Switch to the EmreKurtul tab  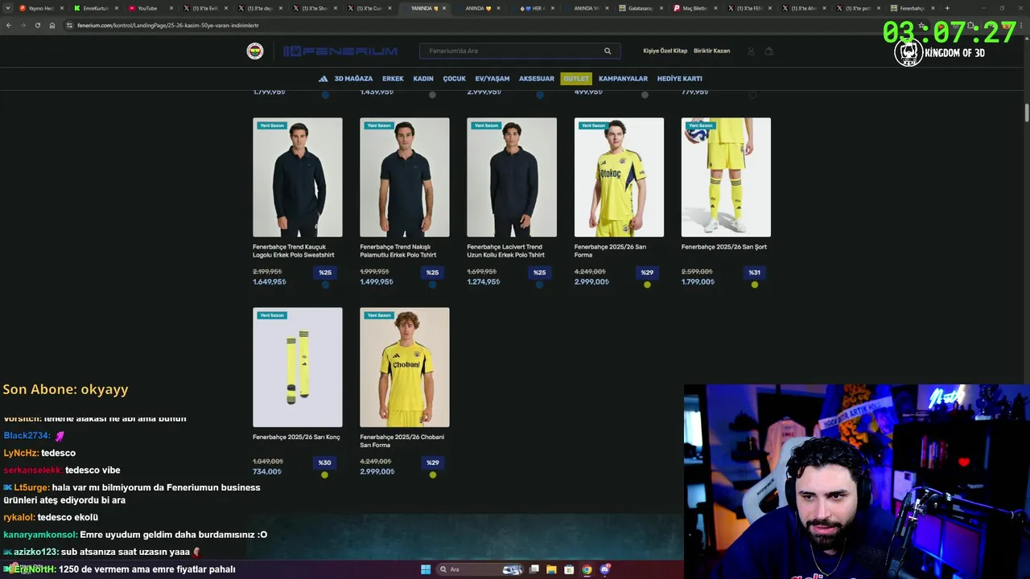[94, 8]
